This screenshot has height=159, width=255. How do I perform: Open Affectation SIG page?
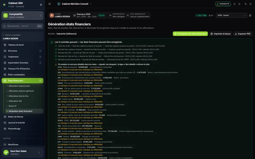point(15,101)
